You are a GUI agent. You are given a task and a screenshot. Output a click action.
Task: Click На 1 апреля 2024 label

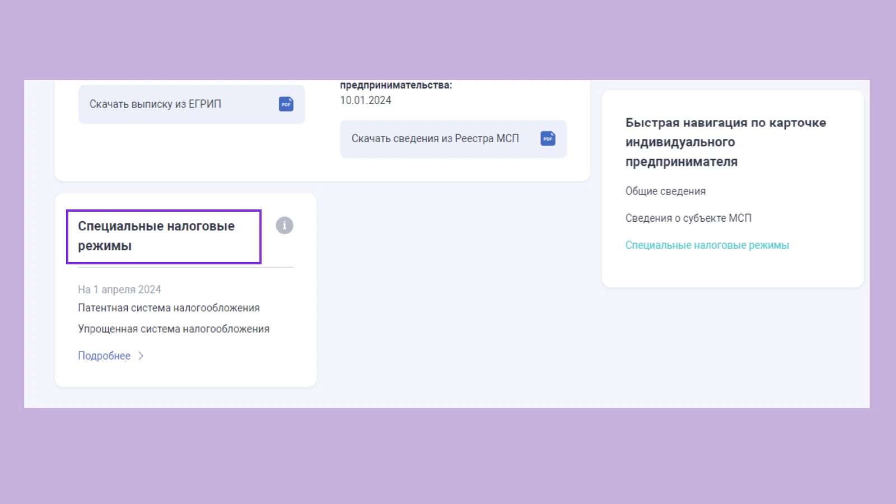pyautogui.click(x=119, y=290)
